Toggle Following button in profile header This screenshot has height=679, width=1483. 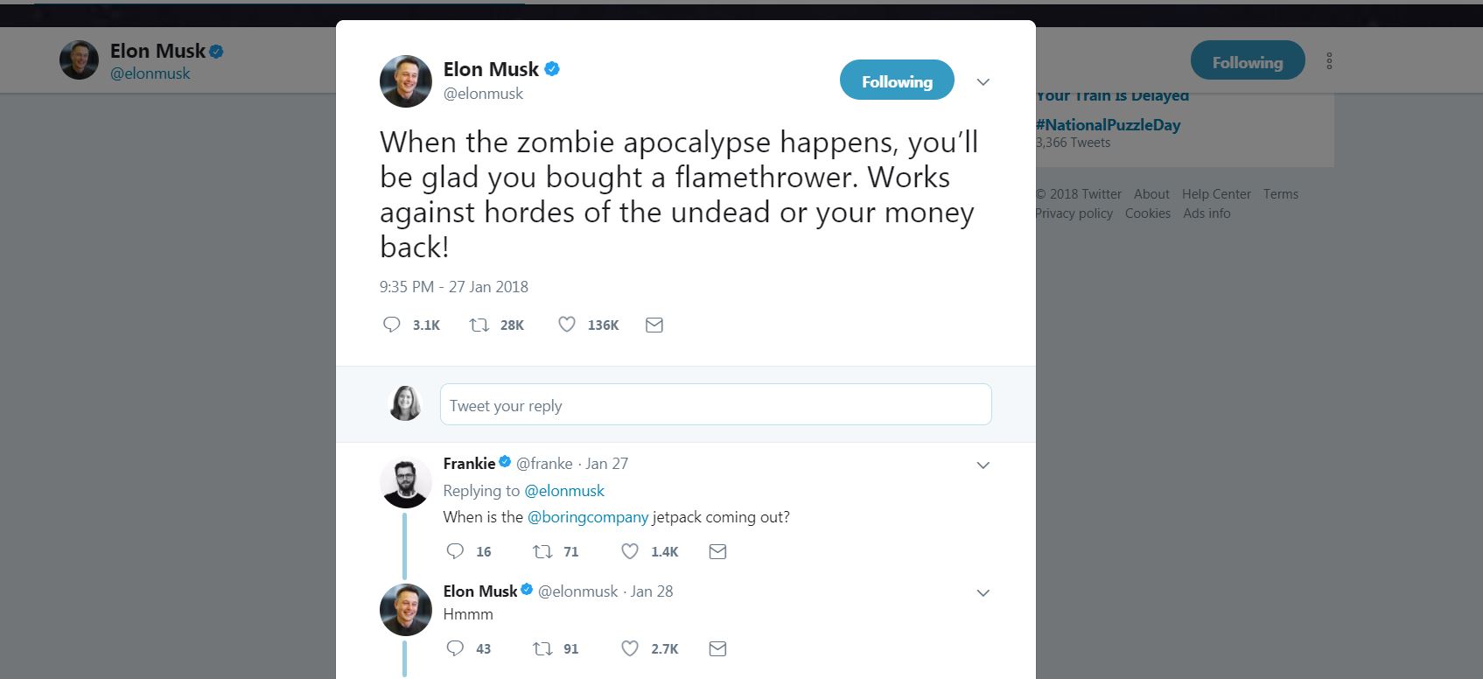point(1247,62)
